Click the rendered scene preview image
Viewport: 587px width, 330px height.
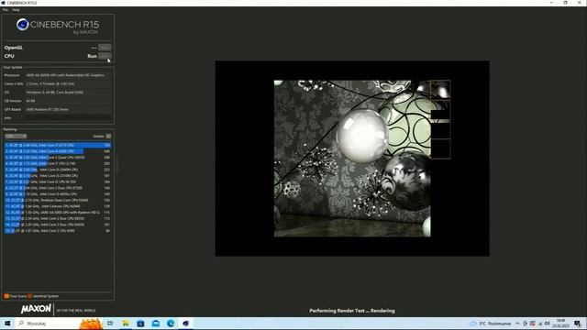[x=352, y=159]
